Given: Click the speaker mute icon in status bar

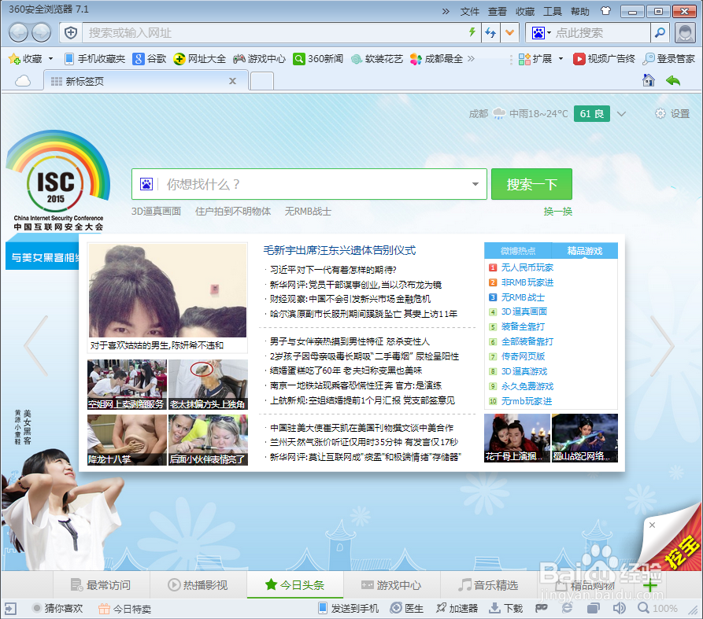Looking at the screenshot, I should (x=620, y=608).
